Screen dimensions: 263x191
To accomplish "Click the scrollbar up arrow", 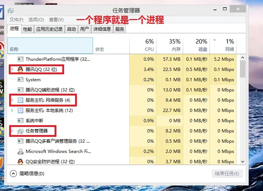I will (x=243, y=57).
